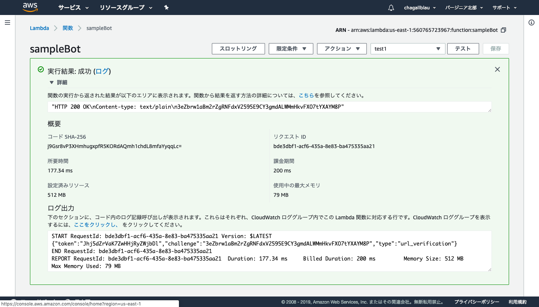Screen dimensions: 539x307
Task: Go to 関数 functions breadcrumb link
Action: [68, 28]
